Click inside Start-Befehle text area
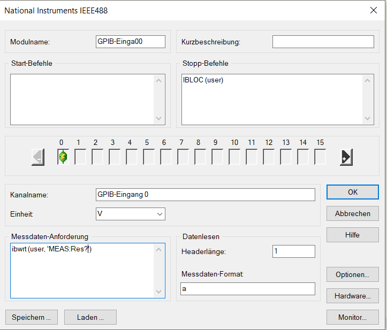387x330 pixels. [88, 99]
